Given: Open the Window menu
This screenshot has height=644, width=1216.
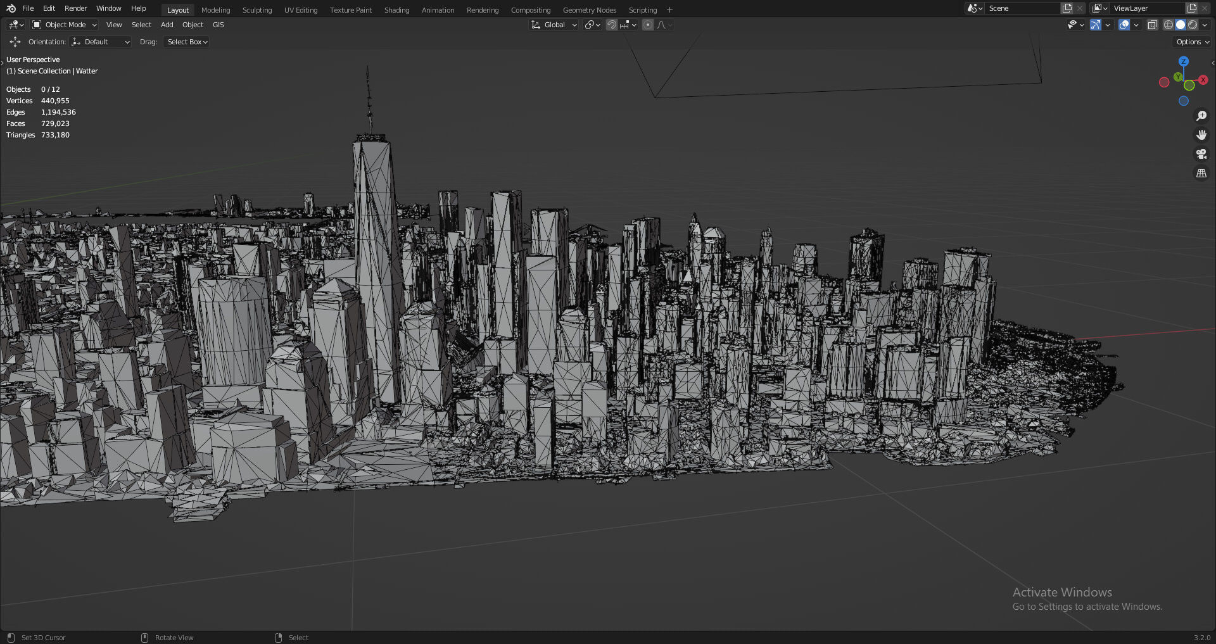Looking at the screenshot, I should coord(108,8).
